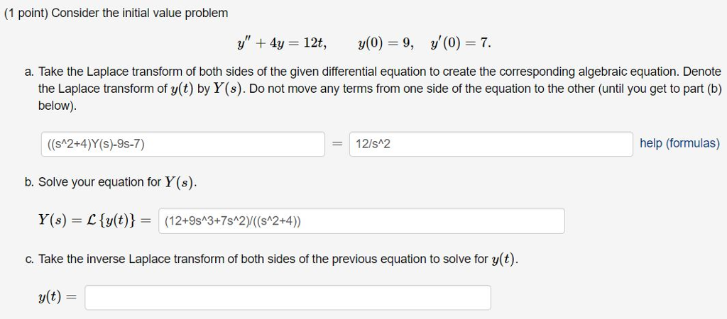Click the 'c.' list marker
Image resolution: width=727 pixels, height=319 pixels.
click(30, 259)
